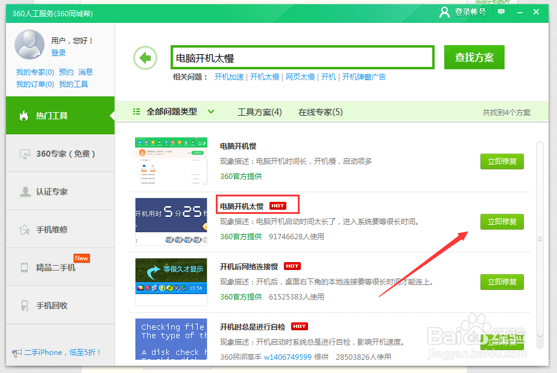
Task: Click 91746628人使用 usage count
Action: coord(296,237)
